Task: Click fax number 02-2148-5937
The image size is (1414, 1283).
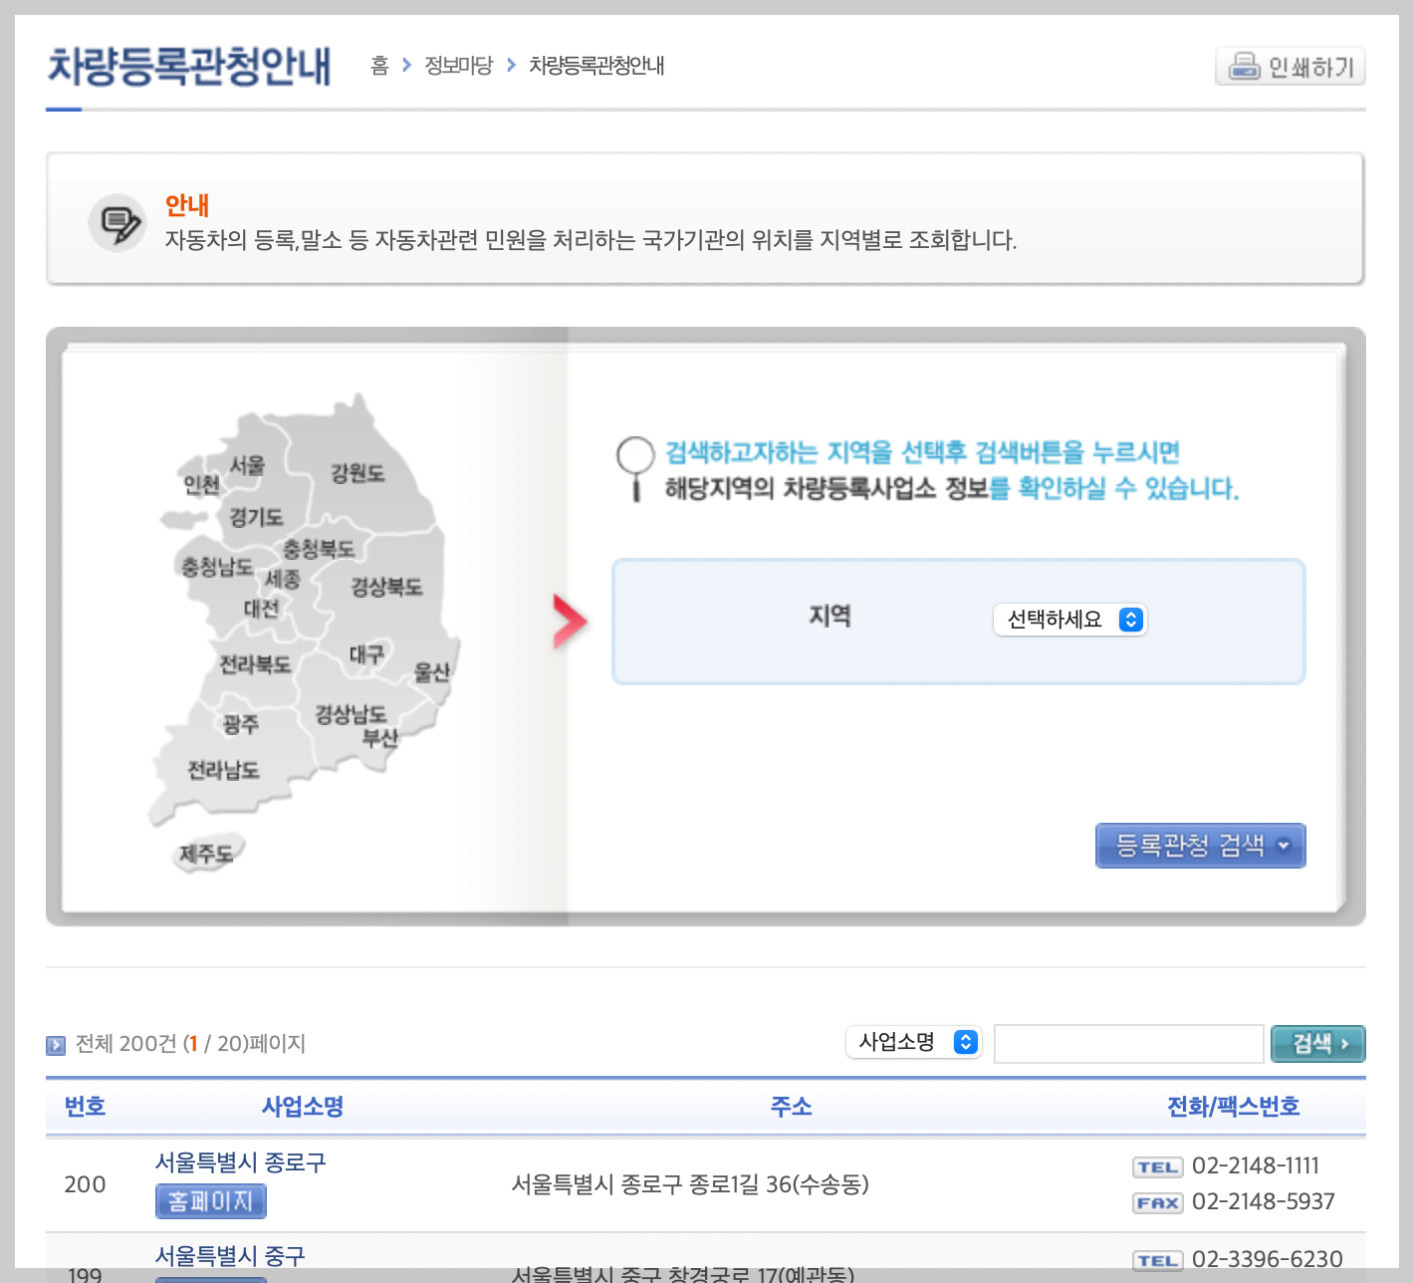Action: point(1264,1201)
